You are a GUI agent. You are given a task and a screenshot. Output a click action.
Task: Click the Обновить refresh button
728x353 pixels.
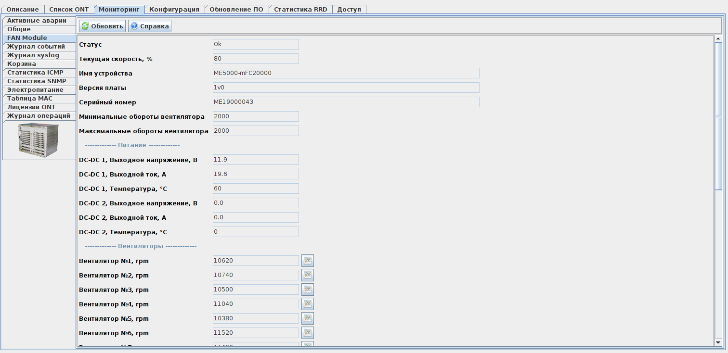pos(103,26)
